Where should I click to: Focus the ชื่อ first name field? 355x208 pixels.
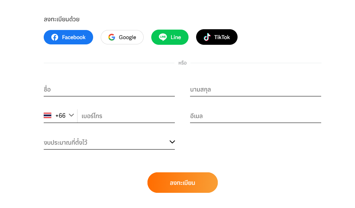(x=109, y=90)
